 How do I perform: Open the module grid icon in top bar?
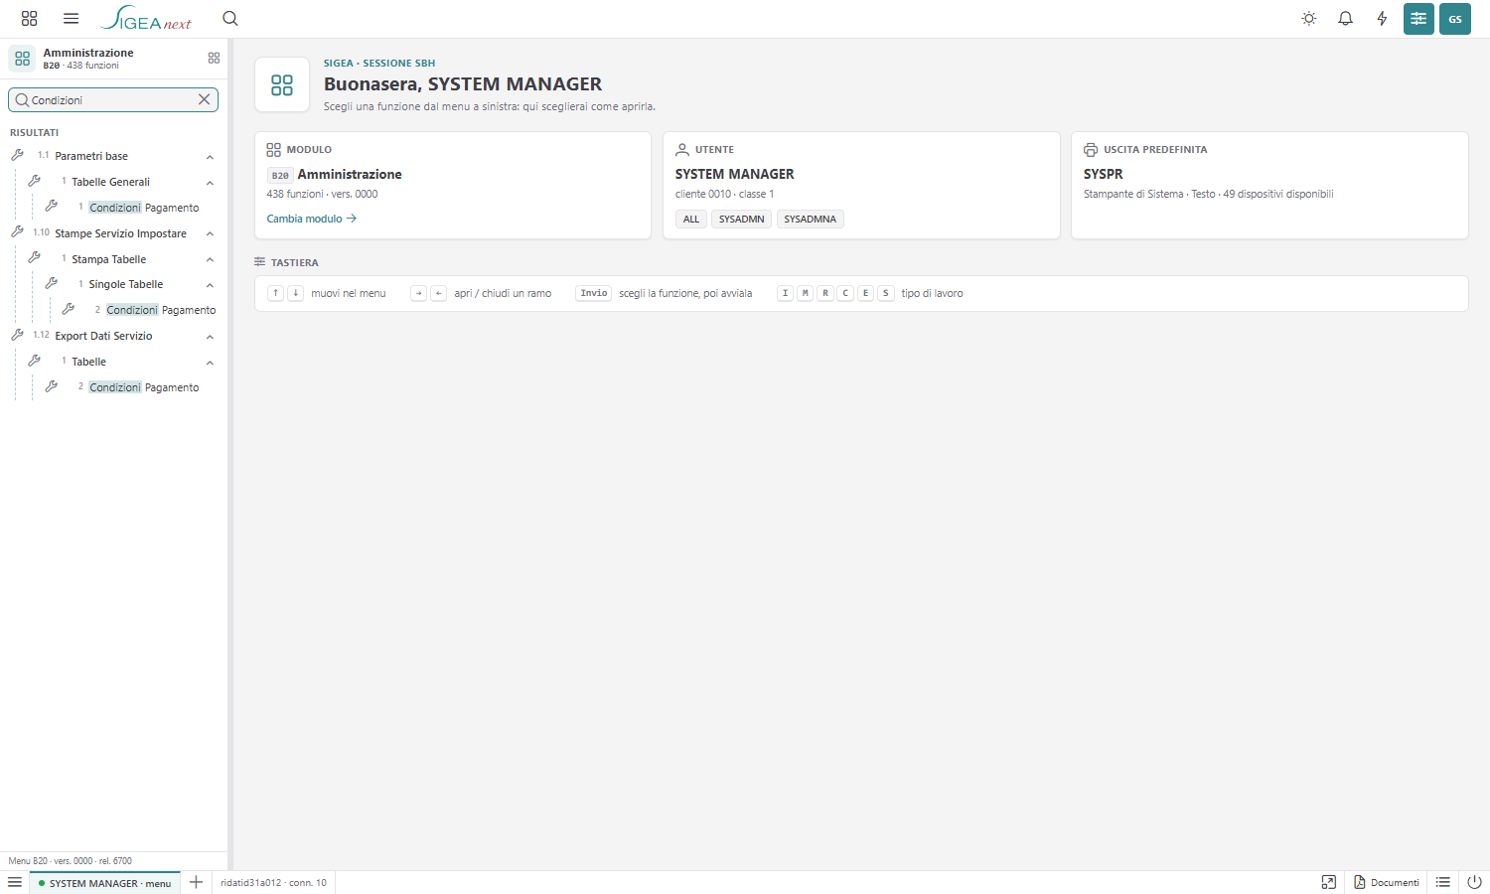(29, 19)
